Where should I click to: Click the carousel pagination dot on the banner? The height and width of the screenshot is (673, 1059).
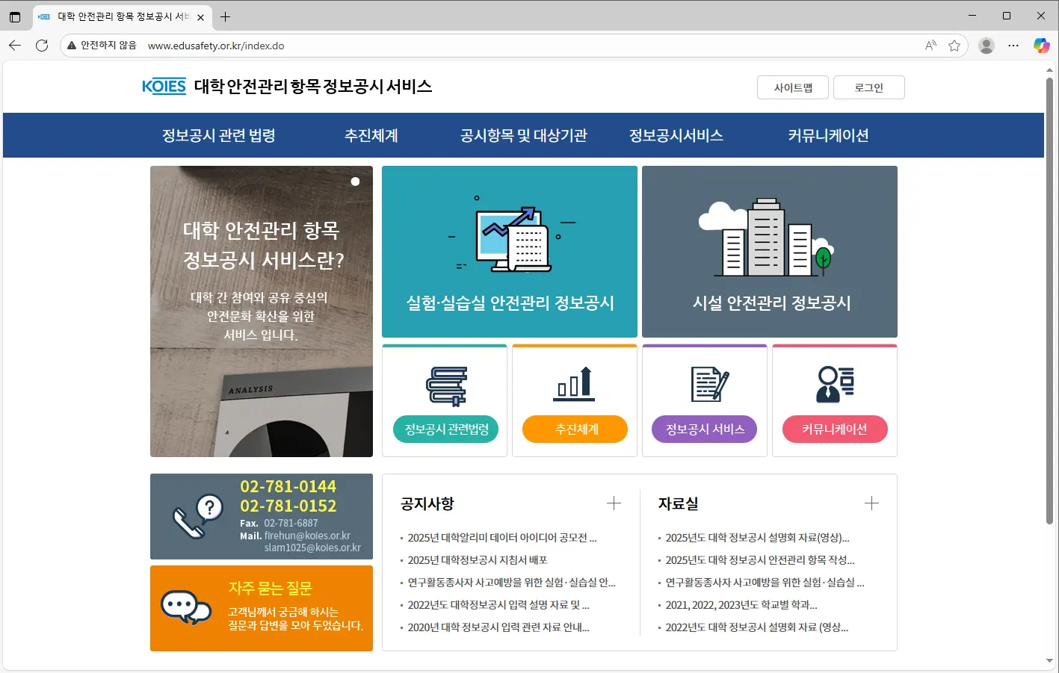coord(355,181)
